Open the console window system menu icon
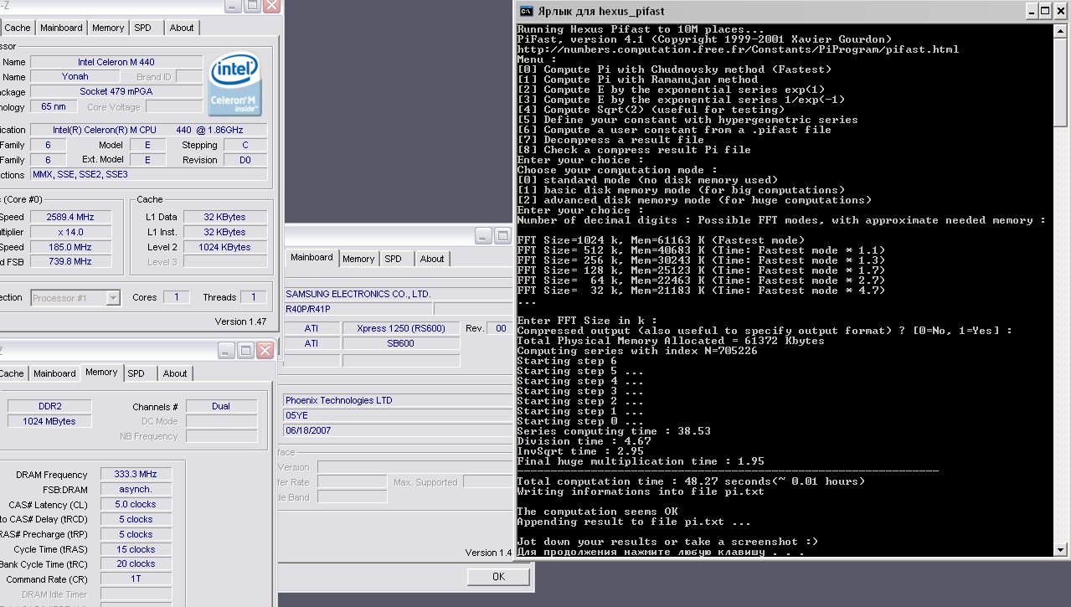Viewport: 1071px width, 607px height. point(525,11)
